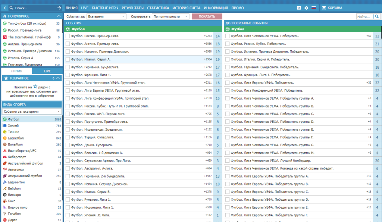The height and width of the screenshot is (222, 382).
Task: Tick checkbox for Англия. Премьер-лига event
Action: [68, 44]
